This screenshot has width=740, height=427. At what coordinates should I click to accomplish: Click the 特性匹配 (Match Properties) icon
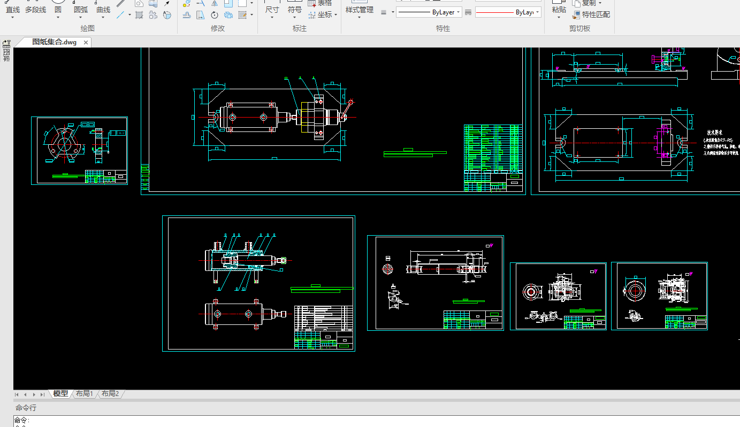[x=577, y=15]
